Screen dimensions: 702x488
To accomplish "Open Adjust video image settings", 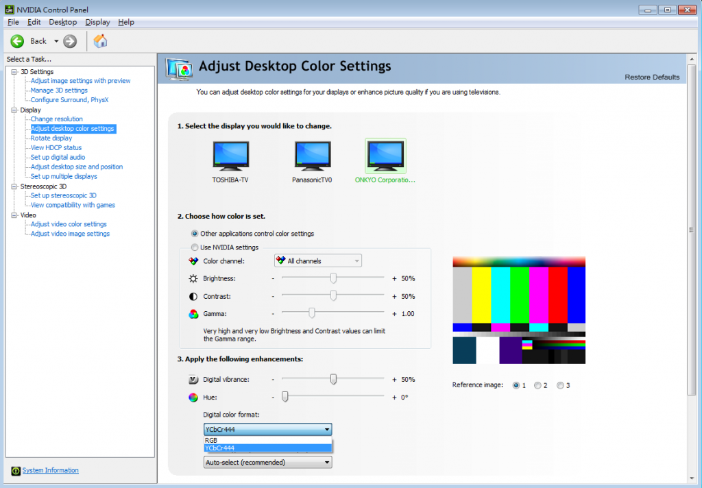I will (70, 233).
